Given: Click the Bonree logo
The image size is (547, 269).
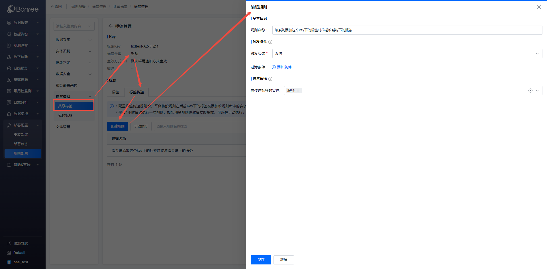Looking at the screenshot, I should [x=23, y=9].
